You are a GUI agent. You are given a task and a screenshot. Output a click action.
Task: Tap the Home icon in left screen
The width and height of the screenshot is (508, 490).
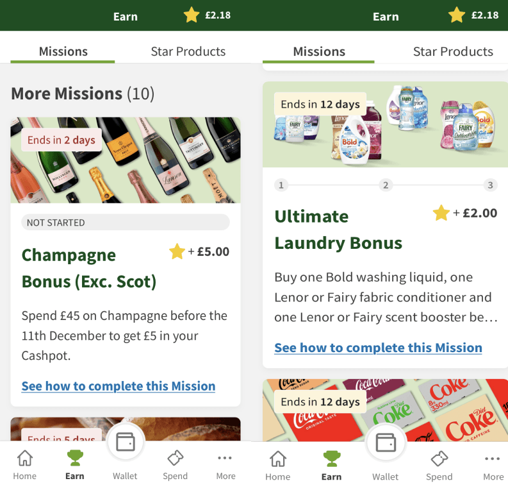coord(25,457)
